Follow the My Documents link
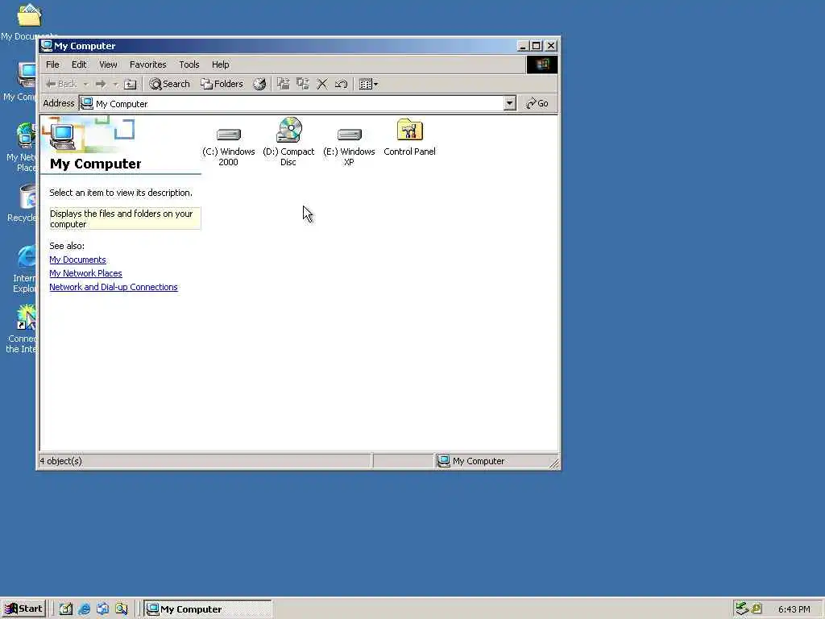The image size is (825, 619). coord(78,260)
